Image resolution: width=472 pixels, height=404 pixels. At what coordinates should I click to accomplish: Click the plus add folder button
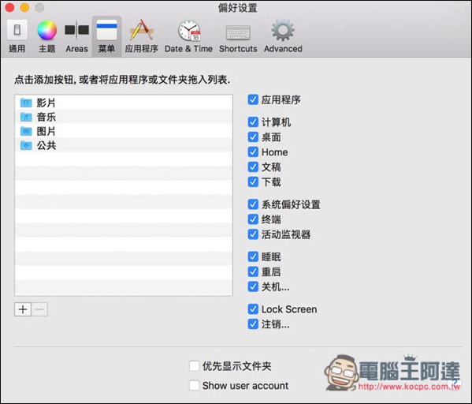point(23,309)
